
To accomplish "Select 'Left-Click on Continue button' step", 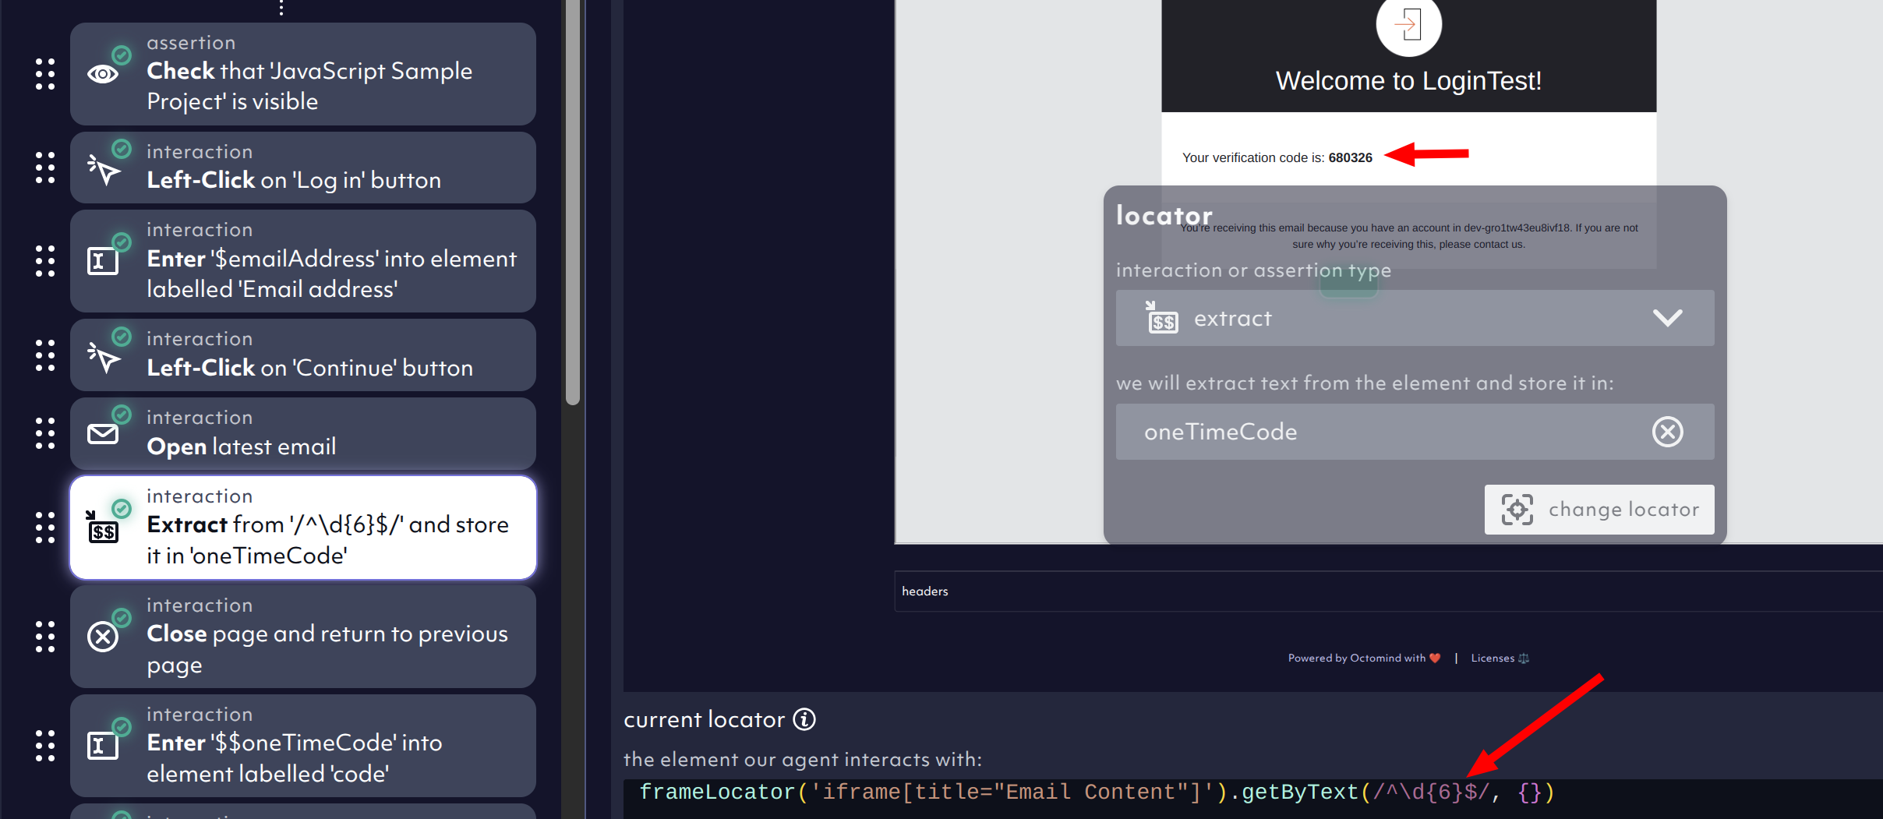I will click(303, 355).
